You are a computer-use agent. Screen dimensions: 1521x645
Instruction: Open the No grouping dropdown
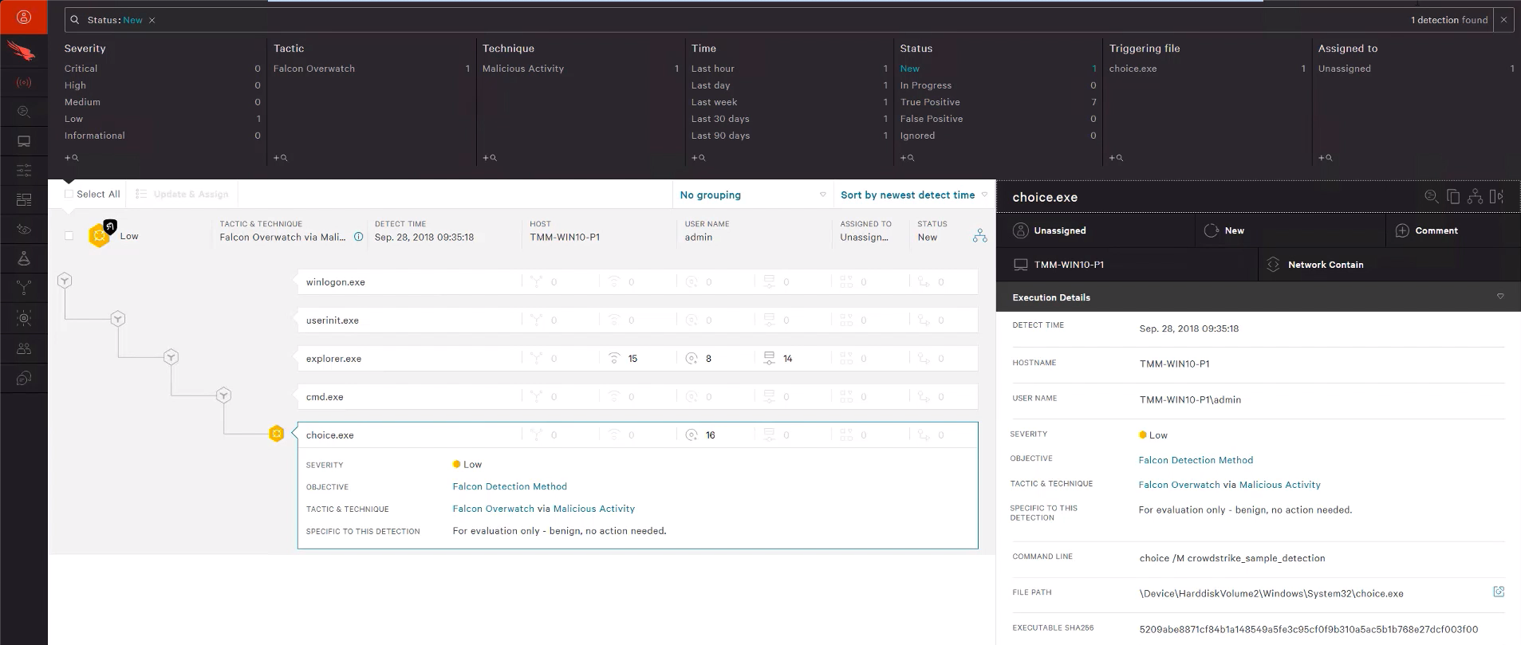point(752,195)
